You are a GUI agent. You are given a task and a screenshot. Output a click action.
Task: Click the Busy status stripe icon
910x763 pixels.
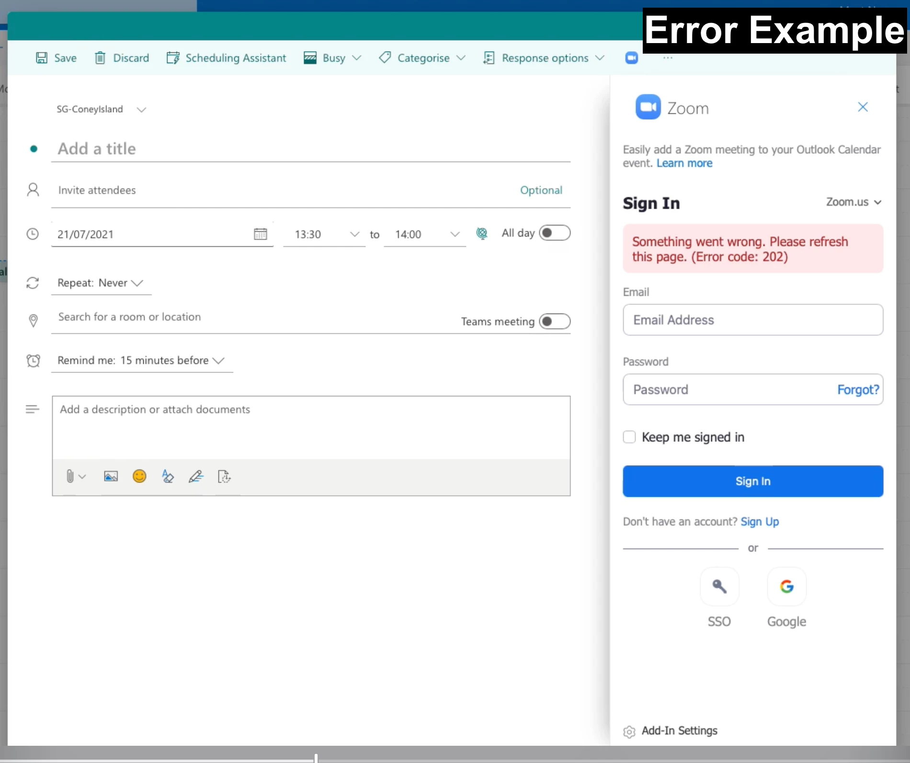[x=310, y=58]
